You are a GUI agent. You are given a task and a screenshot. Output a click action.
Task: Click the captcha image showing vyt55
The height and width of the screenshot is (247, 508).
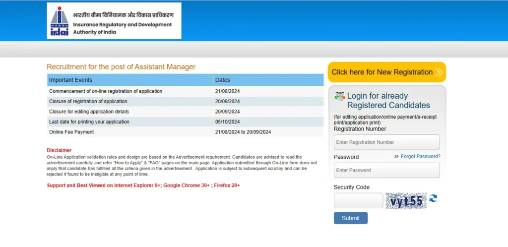click(x=406, y=200)
